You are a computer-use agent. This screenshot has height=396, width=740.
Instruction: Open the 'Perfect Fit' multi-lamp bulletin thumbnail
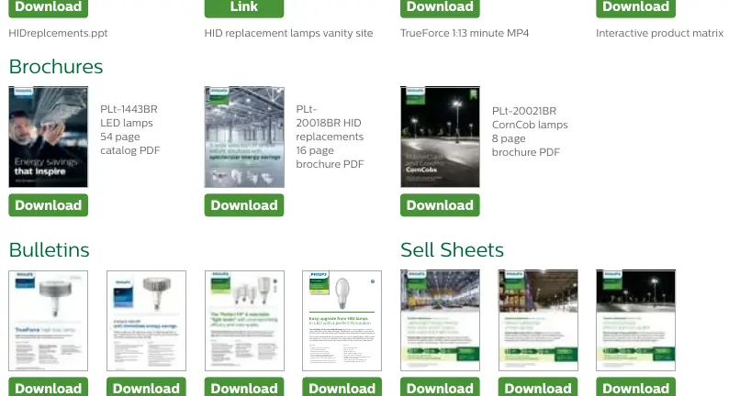pyautogui.click(x=244, y=321)
